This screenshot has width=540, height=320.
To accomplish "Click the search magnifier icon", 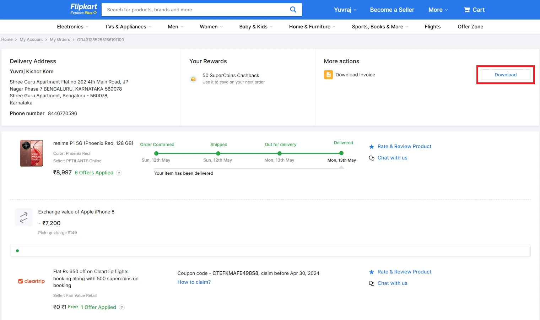I will pos(293,10).
